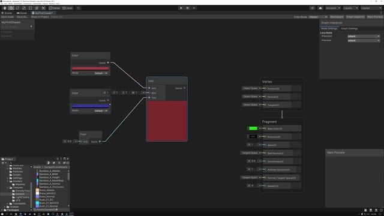Open the Account dropdown
This screenshot has width=384, height=216.
[333, 8]
